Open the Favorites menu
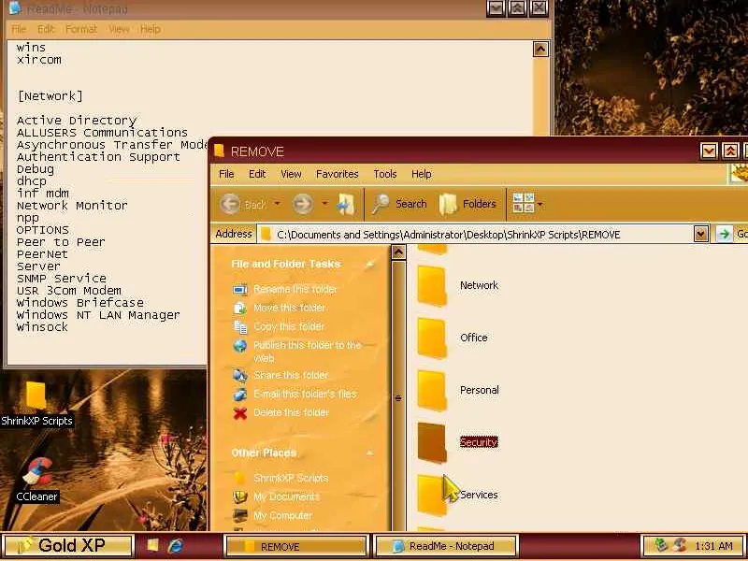Viewport: 748px width, 561px height. (x=338, y=174)
